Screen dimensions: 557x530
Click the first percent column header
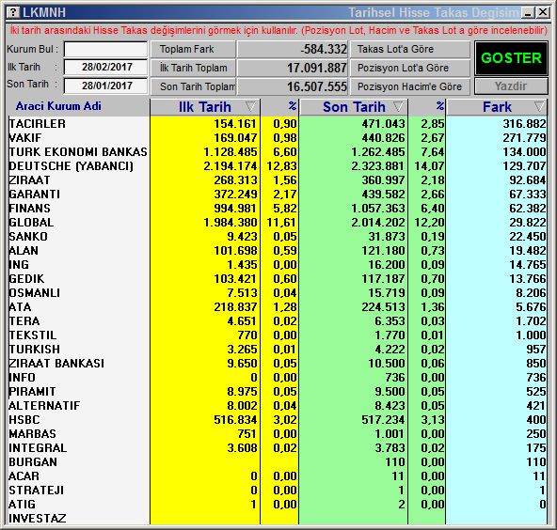(x=279, y=107)
